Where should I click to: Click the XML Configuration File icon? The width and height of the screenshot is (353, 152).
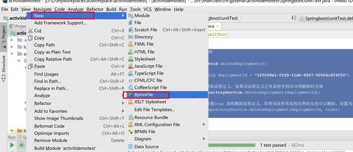click(x=131, y=125)
